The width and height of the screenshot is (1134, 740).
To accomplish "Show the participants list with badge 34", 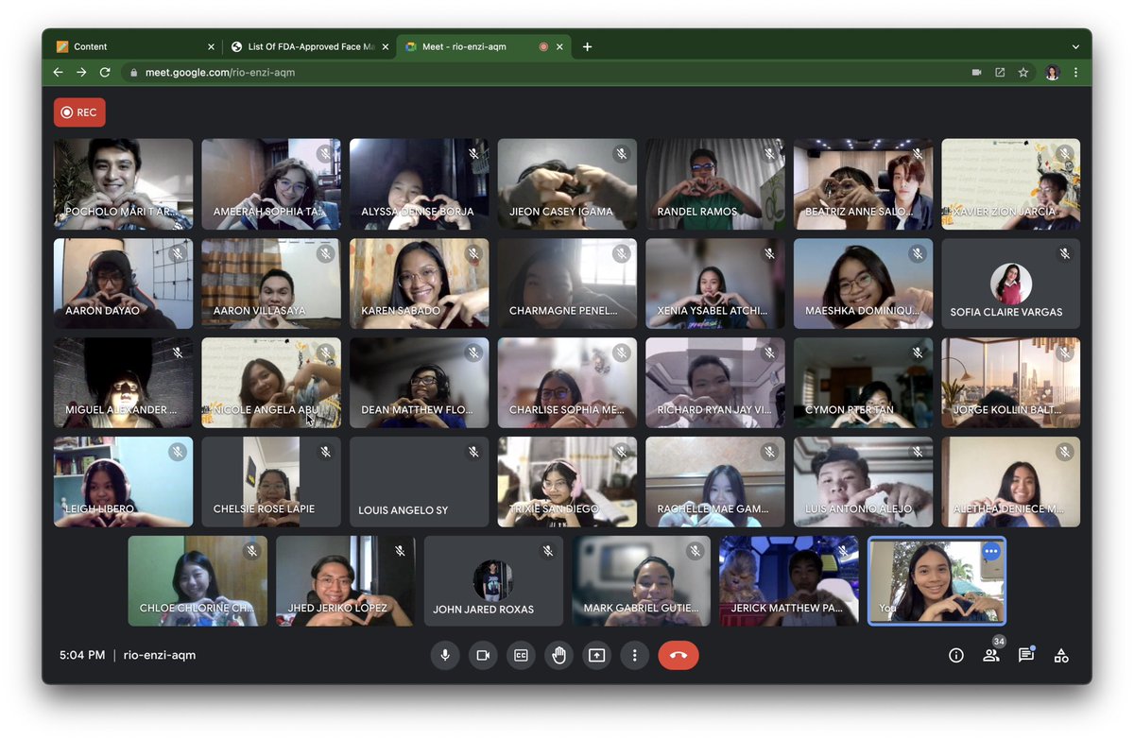I will (991, 653).
